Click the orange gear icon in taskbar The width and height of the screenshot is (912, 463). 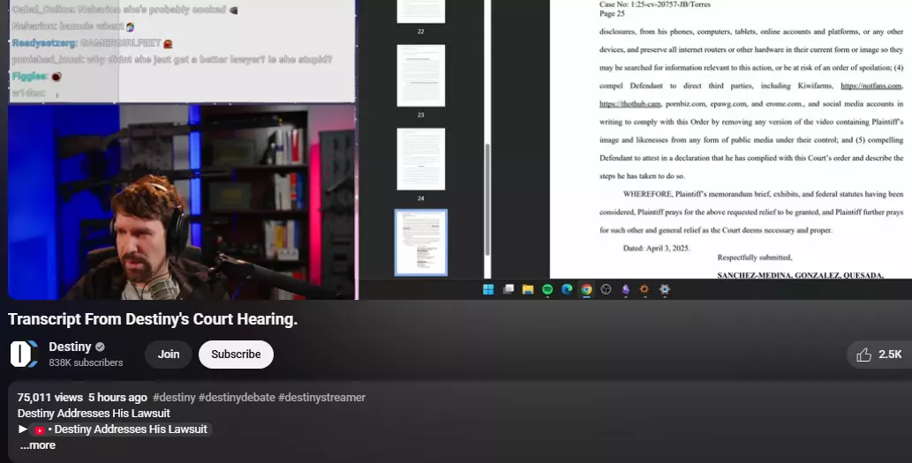644,289
